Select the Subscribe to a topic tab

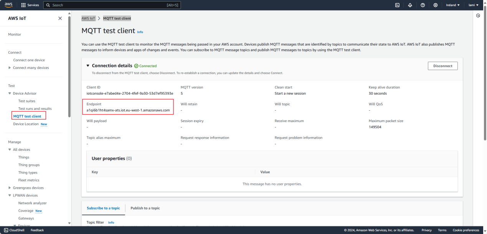click(103, 208)
